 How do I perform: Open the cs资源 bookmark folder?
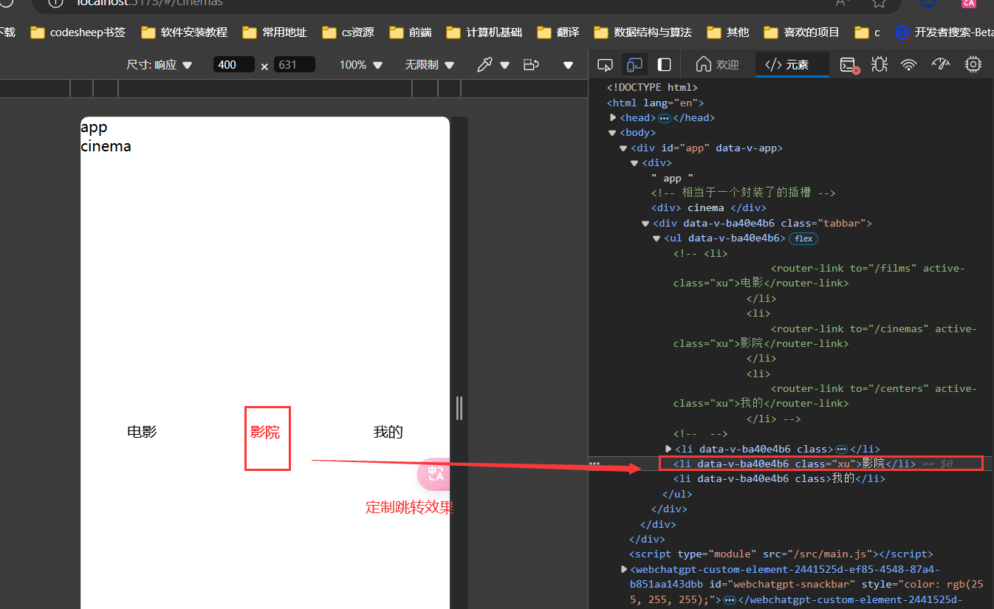[348, 32]
